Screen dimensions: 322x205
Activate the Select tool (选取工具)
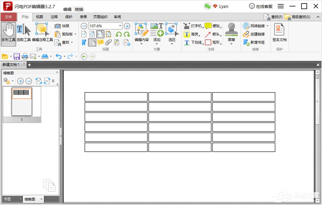click(x=24, y=33)
